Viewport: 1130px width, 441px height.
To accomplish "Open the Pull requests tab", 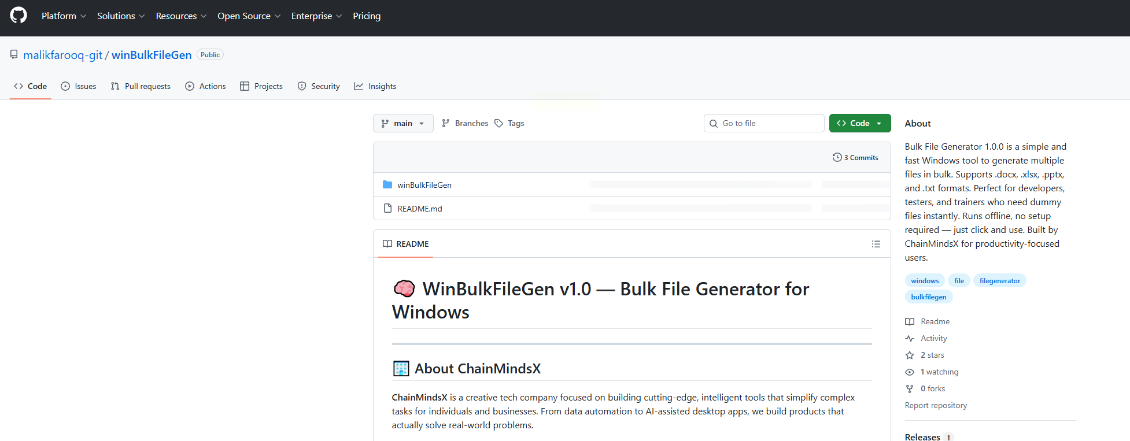I will [141, 86].
